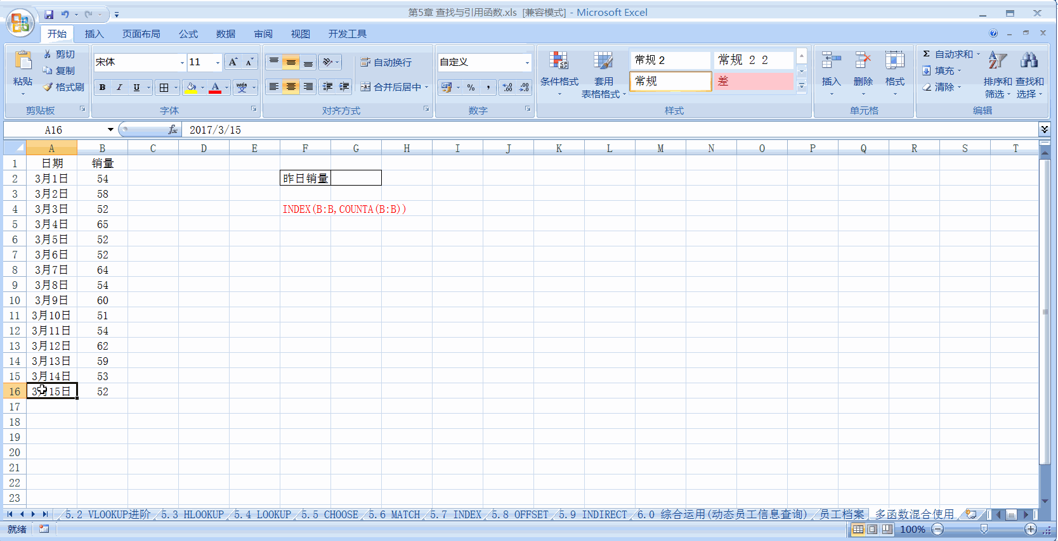This screenshot has height=541, width=1058.
Task: Click the Delete cells 删除 icon
Action: [x=863, y=61]
